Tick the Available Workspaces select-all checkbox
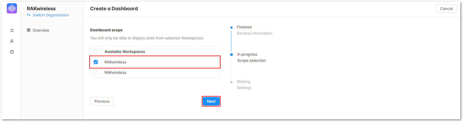The height and width of the screenshot is (122, 463). click(x=96, y=51)
